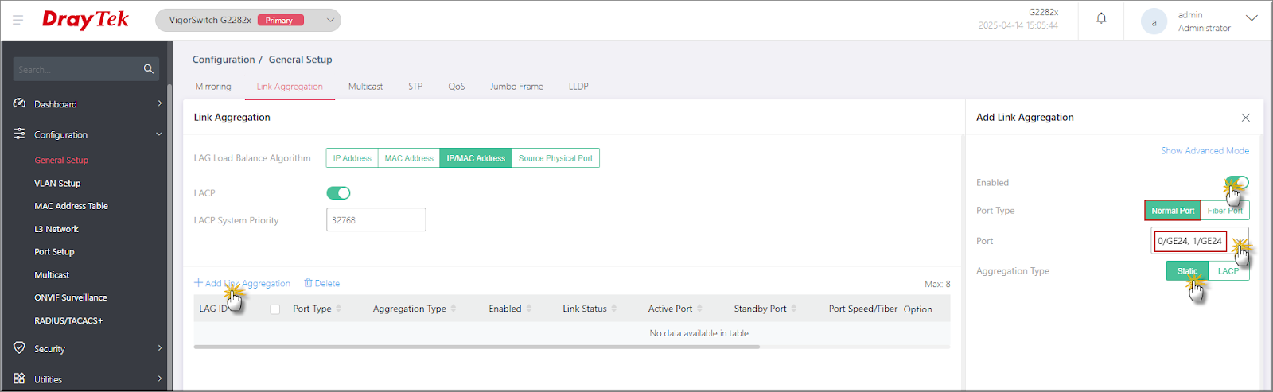Screen dimensions: 1273x392
Task: Click the search magnifier icon
Action: tap(148, 69)
